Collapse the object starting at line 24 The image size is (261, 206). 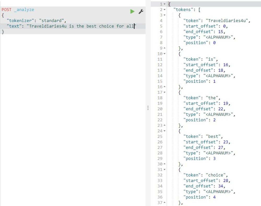(164, 131)
